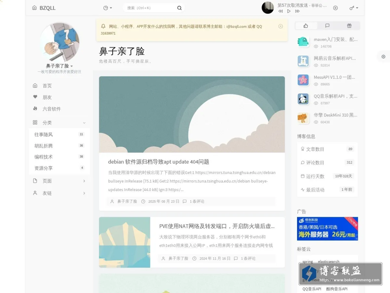Select the 往事随风 category
Image resolution: width=390 pixels, height=293 pixels.
(59, 134)
